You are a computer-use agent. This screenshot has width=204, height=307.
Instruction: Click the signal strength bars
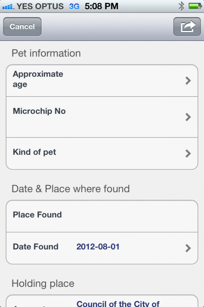8,6
